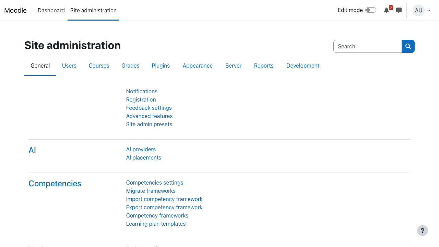The width and height of the screenshot is (439, 247).
Task: Go to the Reports tab
Action: (264, 66)
